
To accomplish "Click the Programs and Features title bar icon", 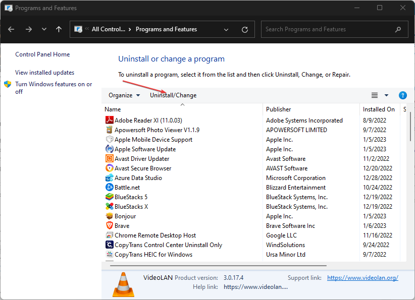I will 9,8.
